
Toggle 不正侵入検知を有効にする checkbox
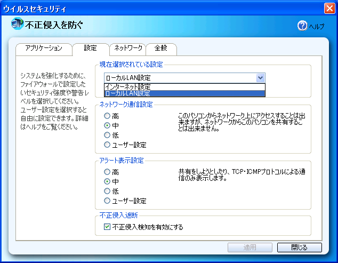click(x=107, y=227)
